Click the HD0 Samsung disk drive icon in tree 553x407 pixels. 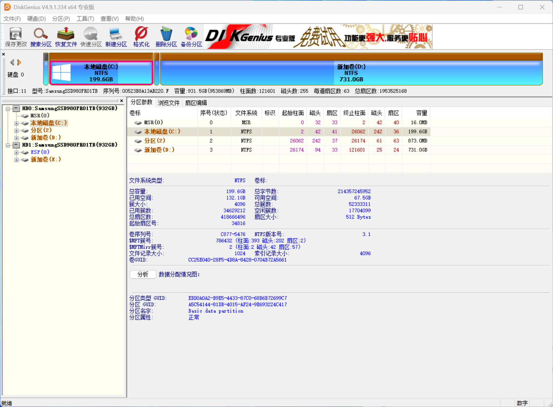[16, 109]
